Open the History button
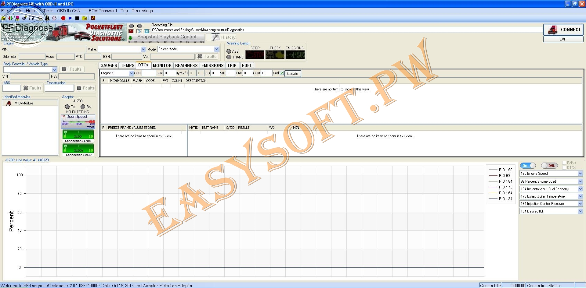The height and width of the screenshot is (288, 586). (222, 37)
